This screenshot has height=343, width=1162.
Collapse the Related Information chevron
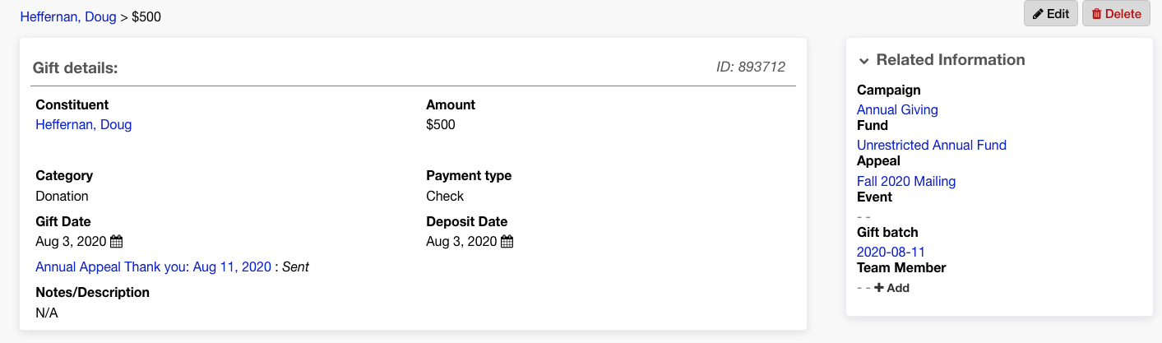pos(863,61)
